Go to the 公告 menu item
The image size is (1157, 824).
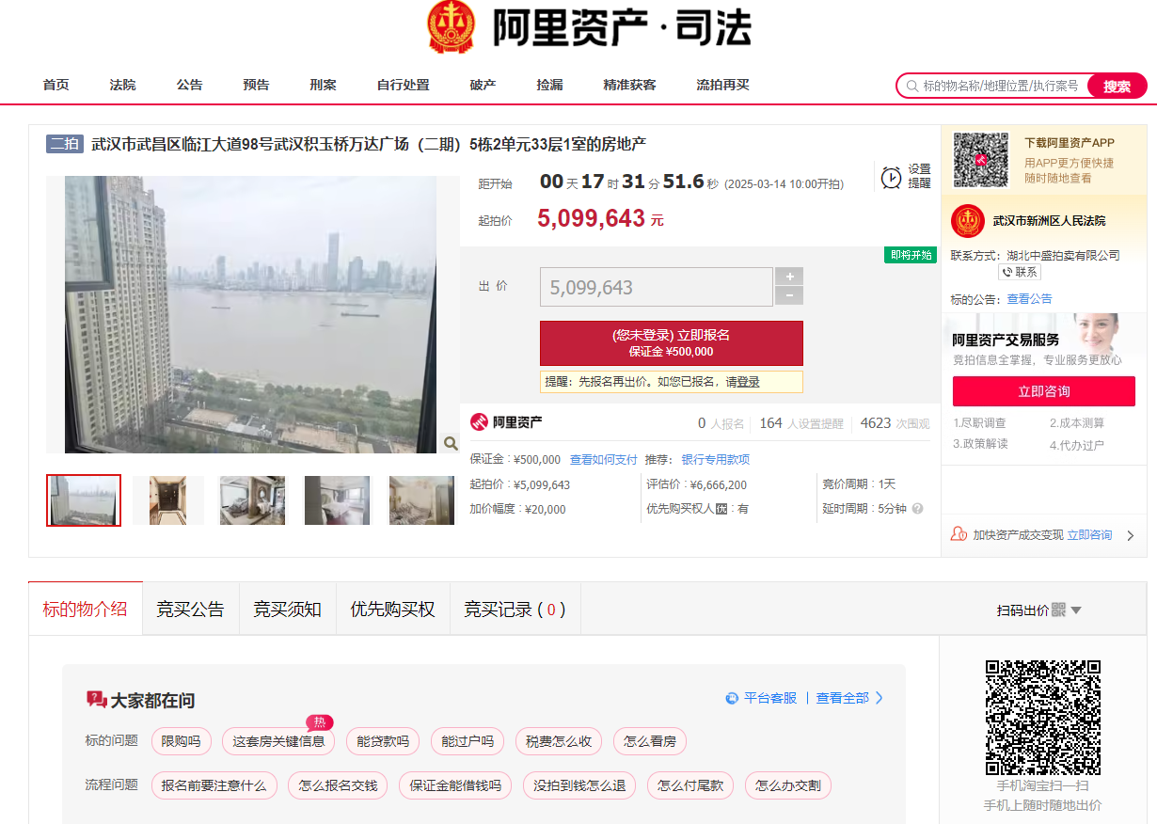click(x=190, y=85)
